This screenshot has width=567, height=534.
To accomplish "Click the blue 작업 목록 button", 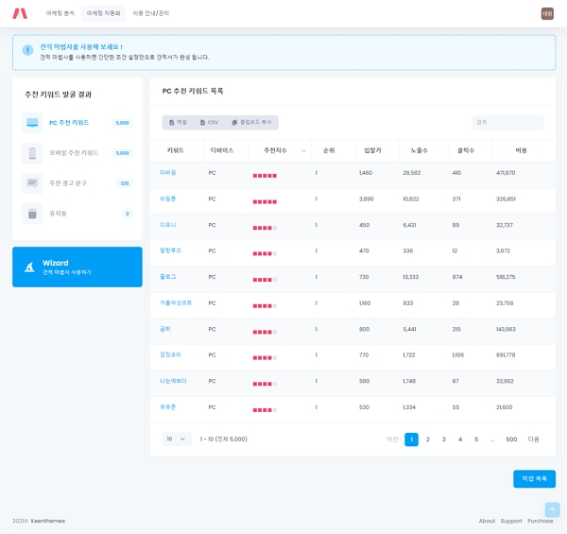I will (534, 479).
